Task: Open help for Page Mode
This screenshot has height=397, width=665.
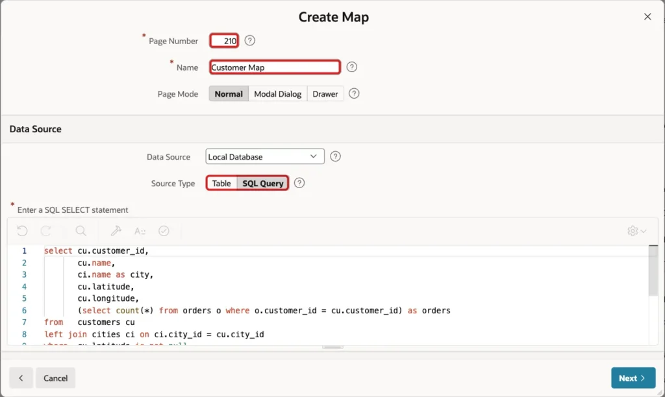Action: pos(354,93)
